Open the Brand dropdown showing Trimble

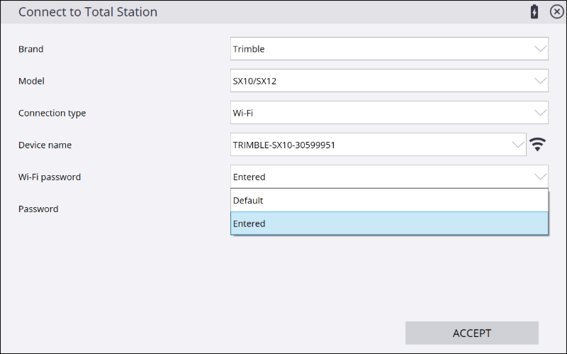pos(389,48)
